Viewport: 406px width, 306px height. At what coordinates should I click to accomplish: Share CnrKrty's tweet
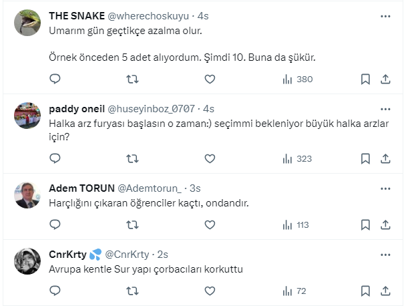click(385, 291)
